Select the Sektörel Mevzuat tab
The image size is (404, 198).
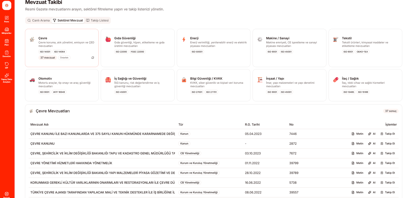coord(68,20)
